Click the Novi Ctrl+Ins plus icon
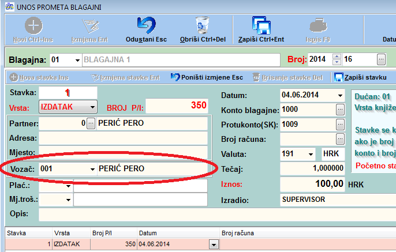The image size is (396, 252). [x=33, y=25]
